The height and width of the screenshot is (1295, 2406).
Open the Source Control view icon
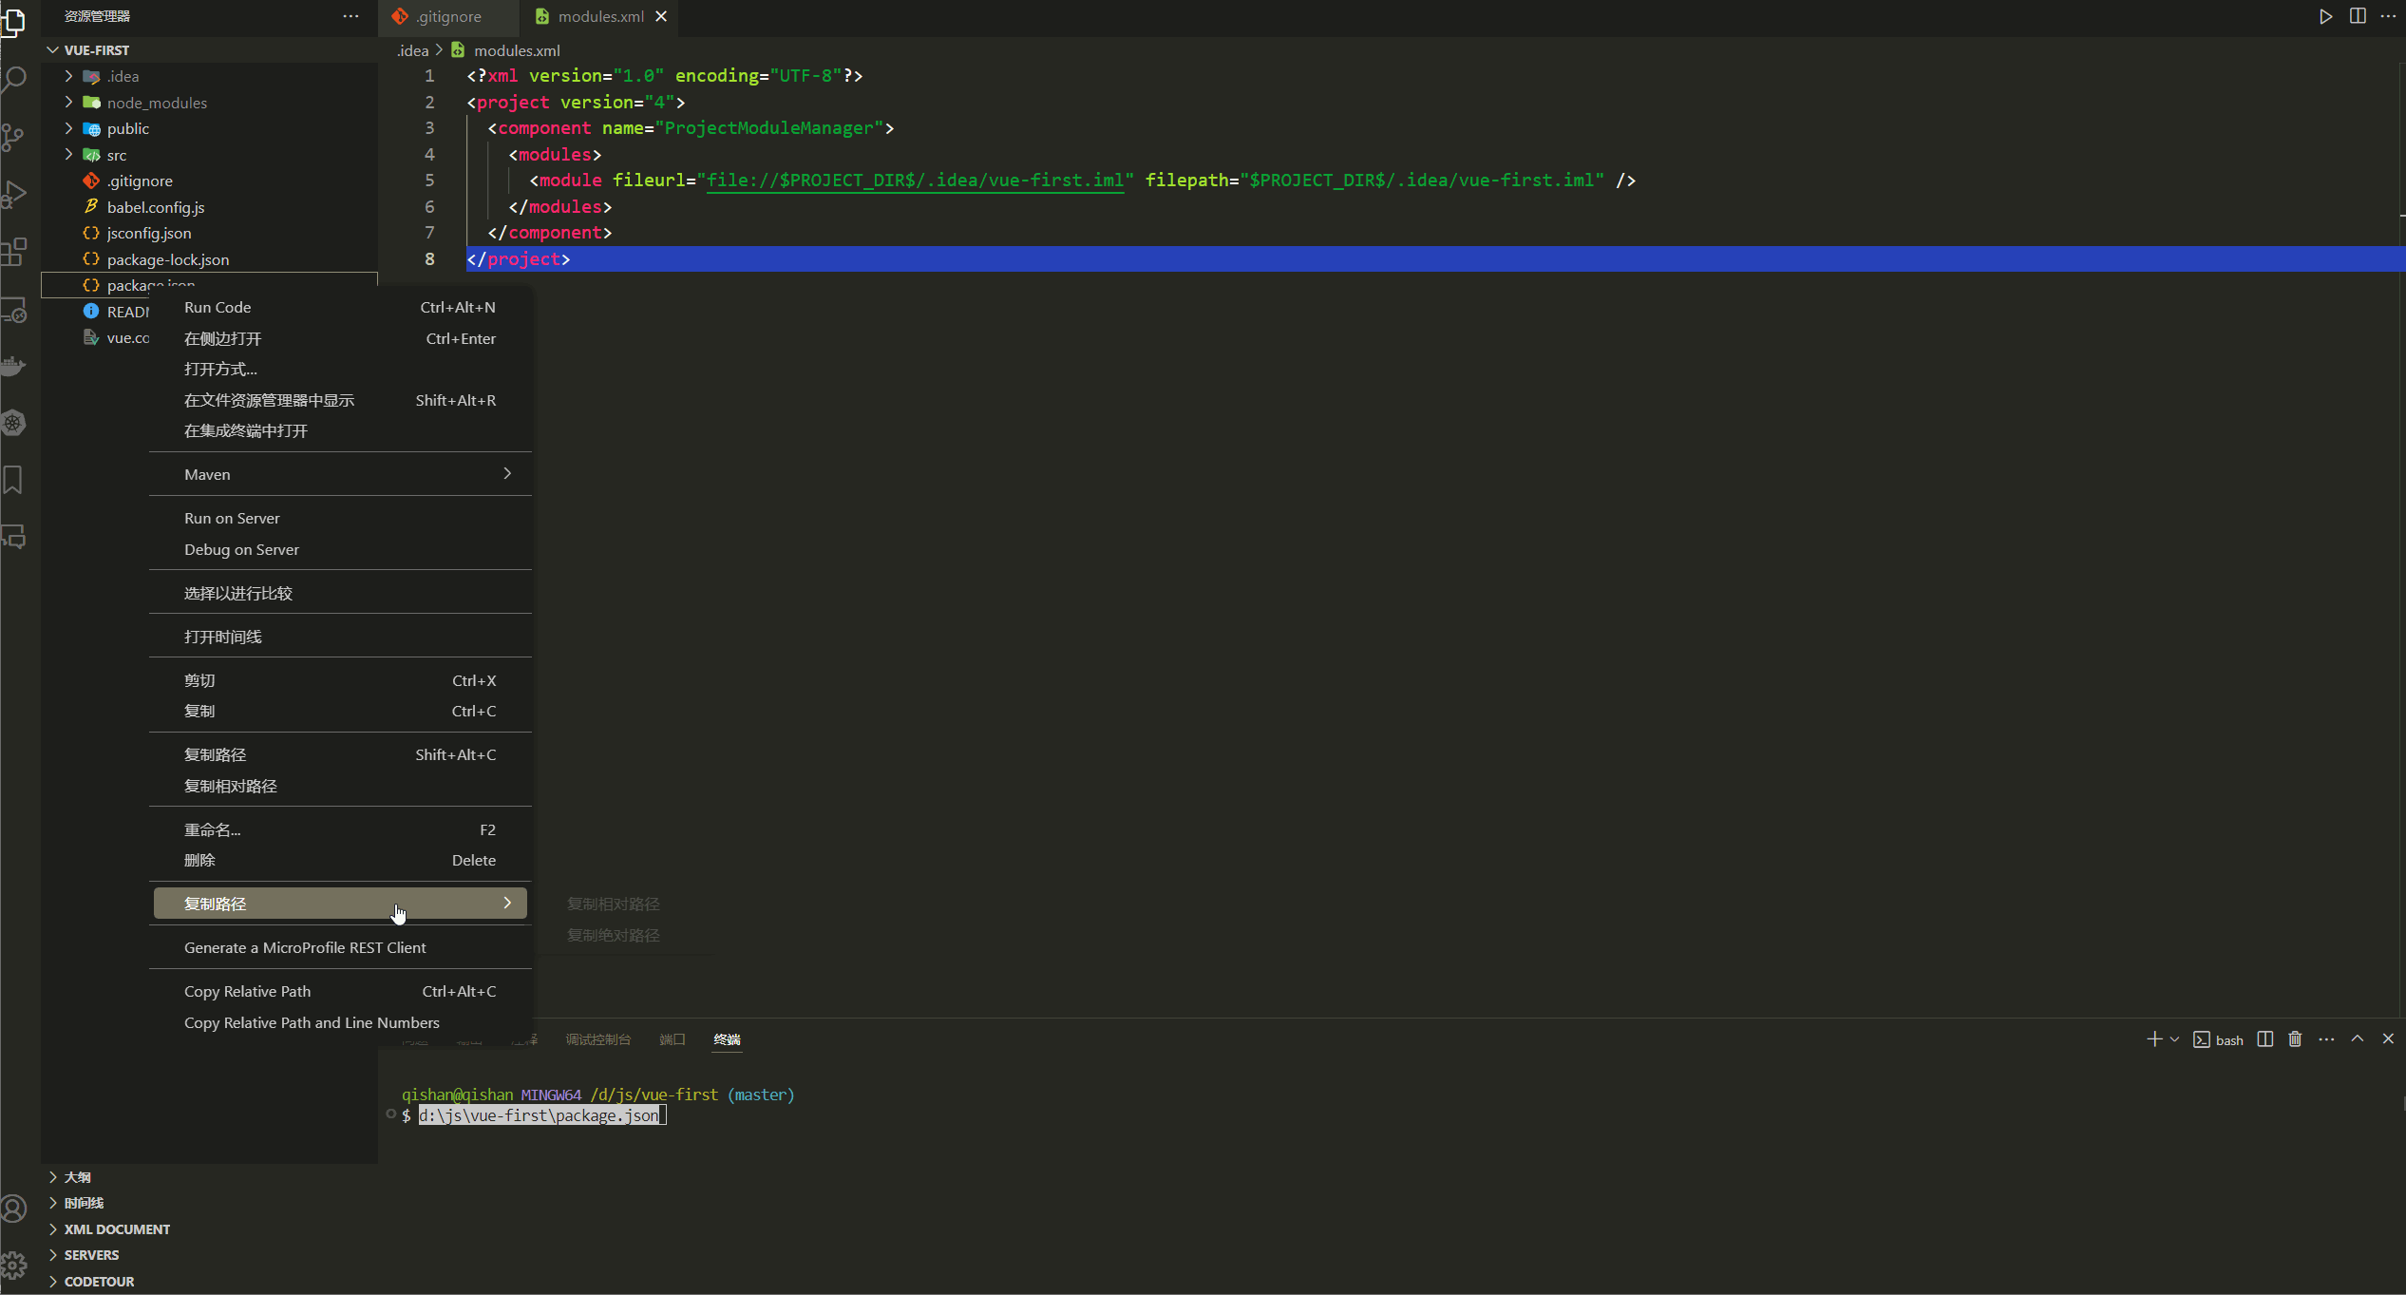(14, 137)
